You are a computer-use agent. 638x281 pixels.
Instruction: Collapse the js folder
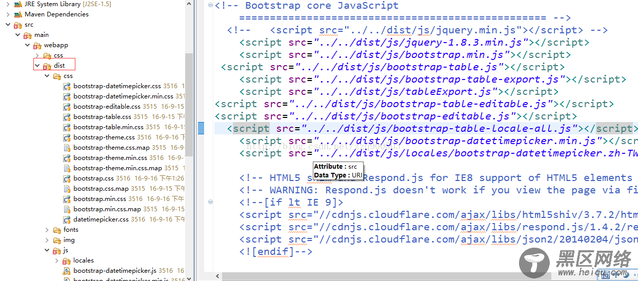(47, 250)
